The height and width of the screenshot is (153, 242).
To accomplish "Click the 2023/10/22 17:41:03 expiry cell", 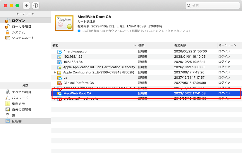I will [190, 93].
